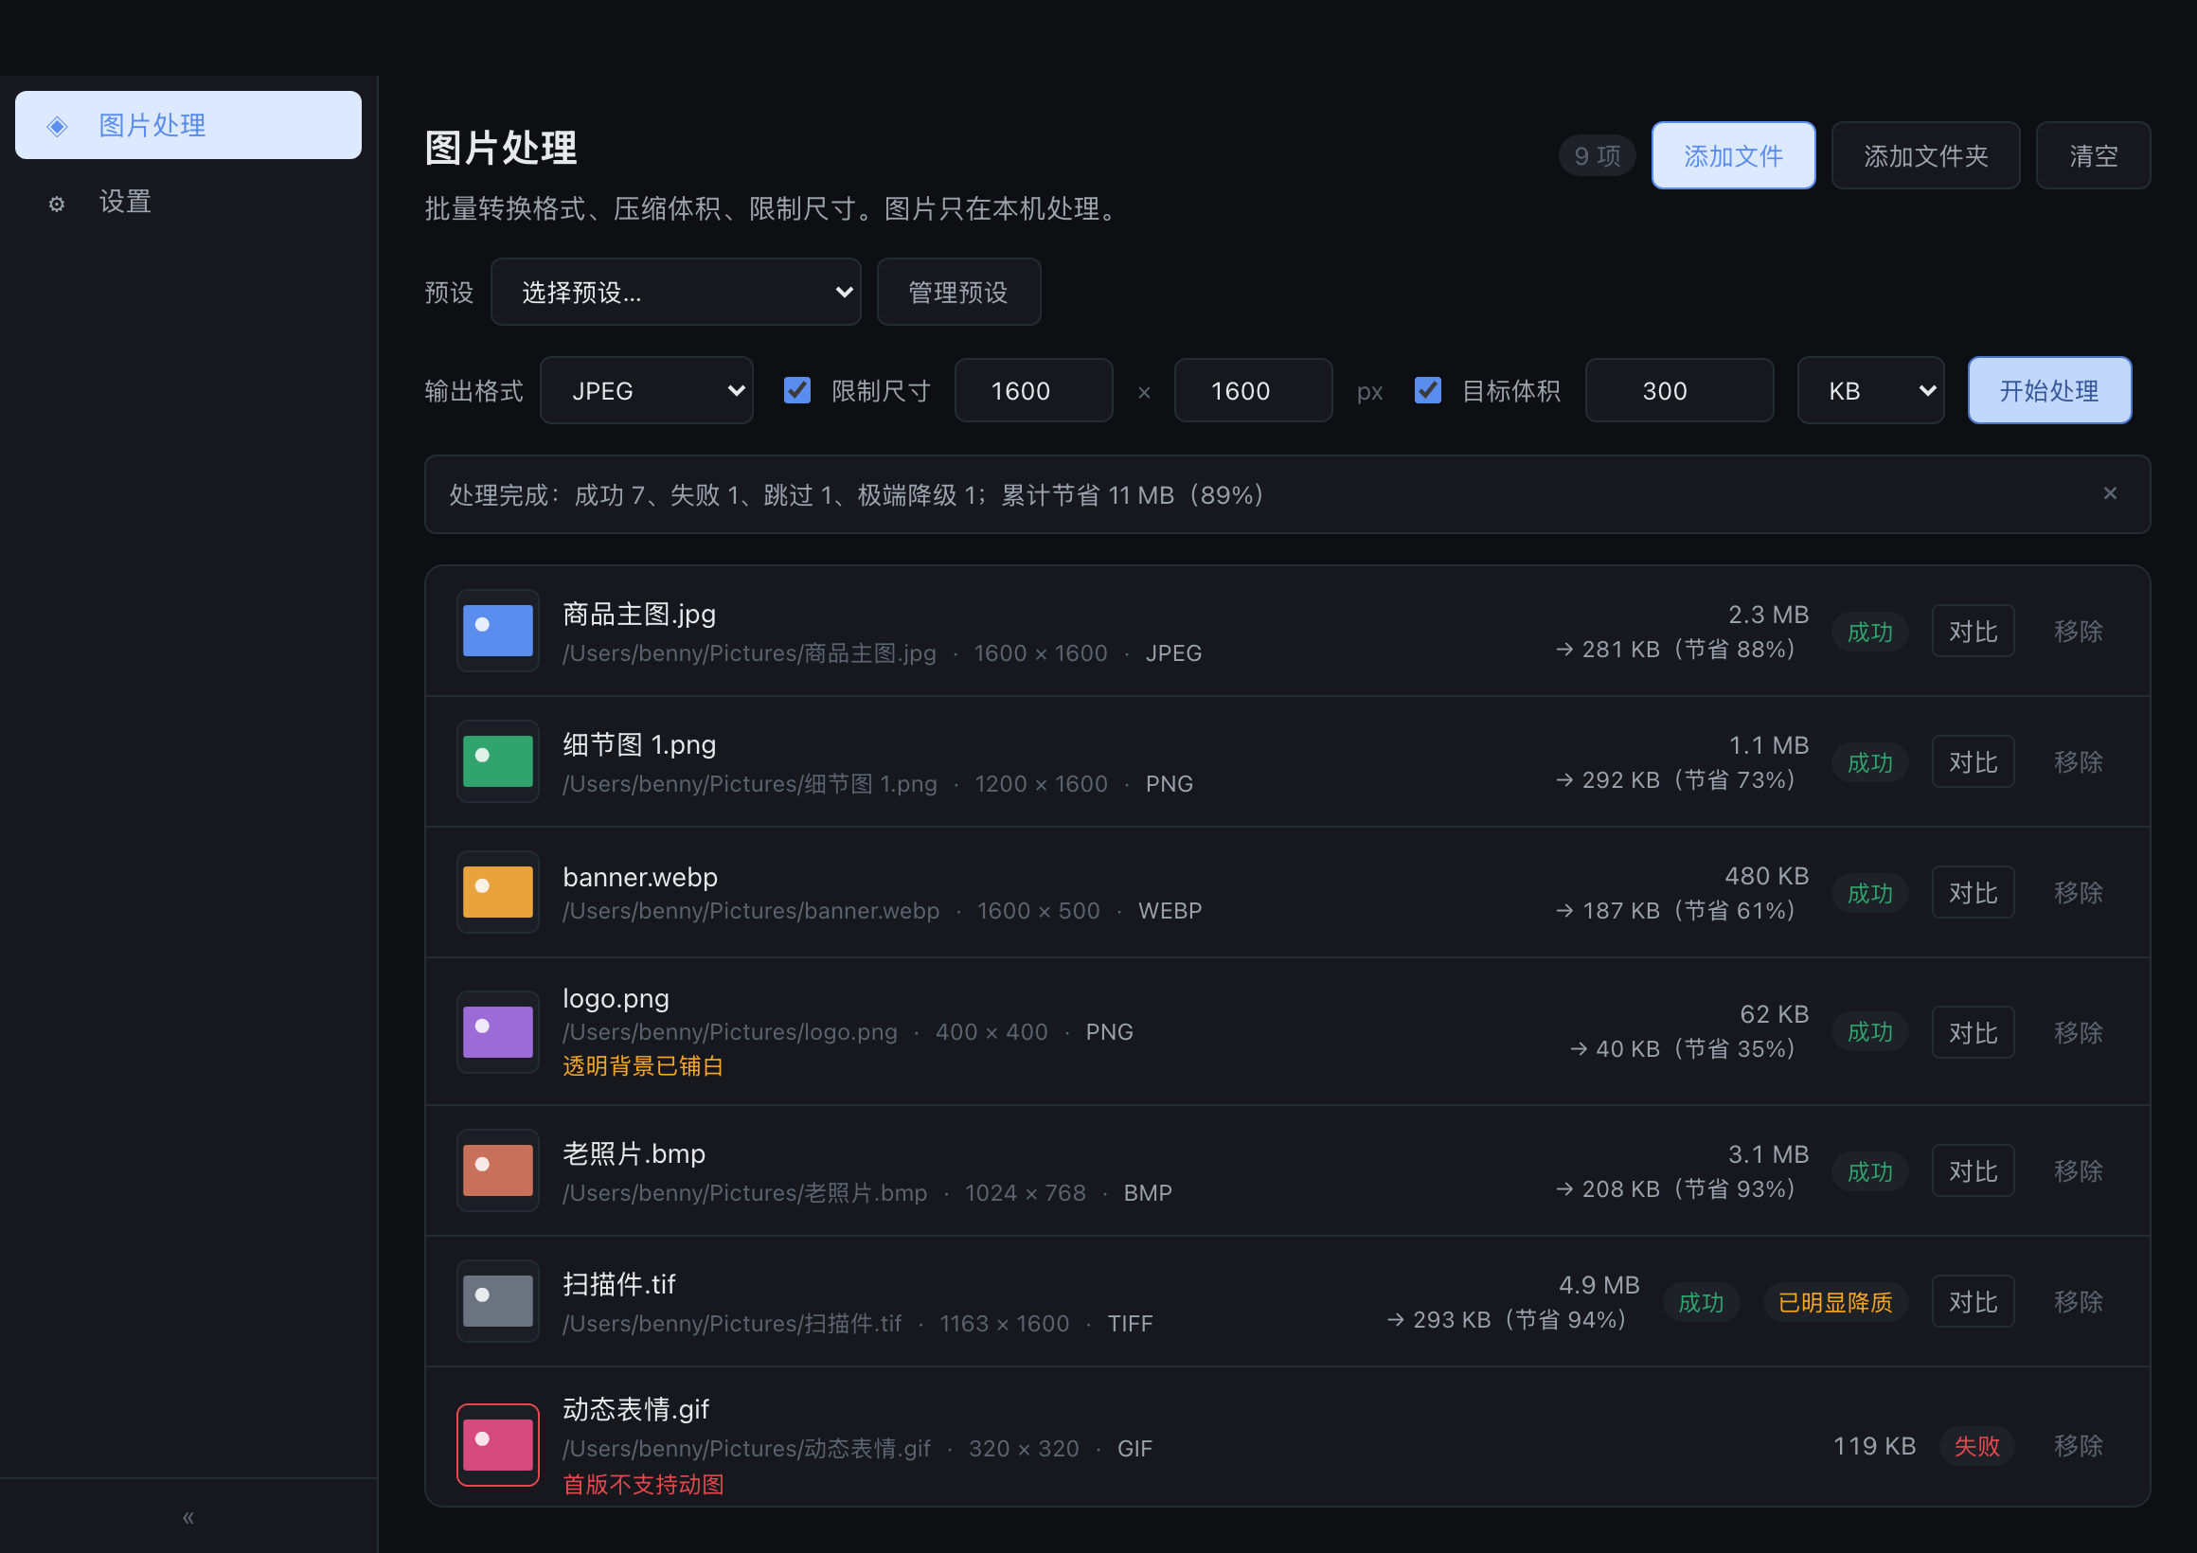
Task: Dismiss the 处理完成 summary banner
Action: (2110, 493)
